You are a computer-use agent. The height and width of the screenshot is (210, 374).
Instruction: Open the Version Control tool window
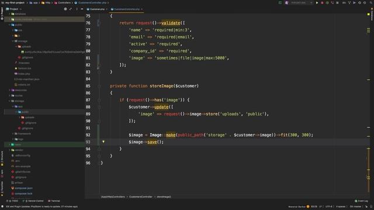(33, 201)
